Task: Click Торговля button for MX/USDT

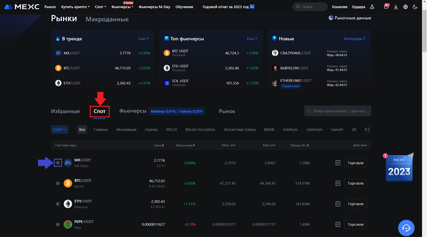Action: (x=355, y=163)
